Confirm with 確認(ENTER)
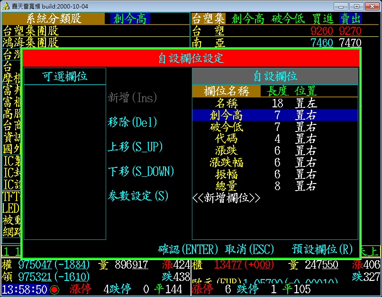 [x=188, y=249]
